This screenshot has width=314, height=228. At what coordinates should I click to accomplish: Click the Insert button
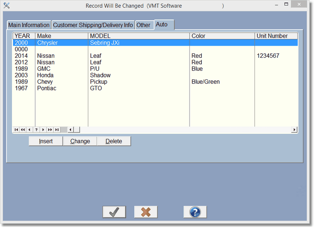46,141
